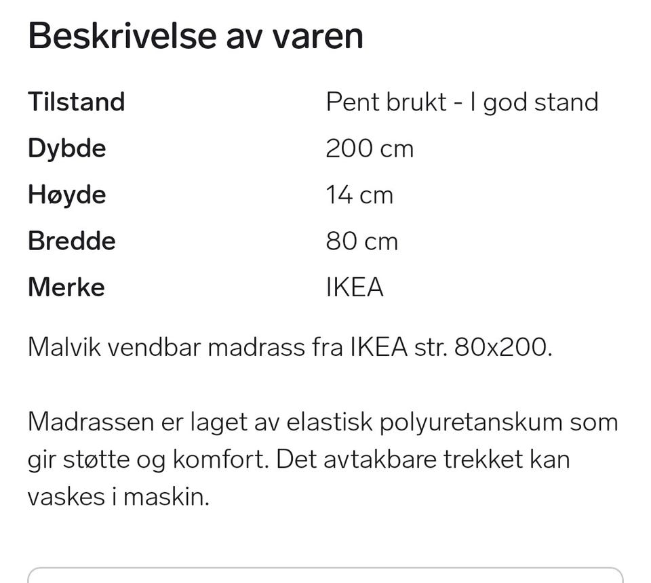Click the outlined card at the bottom
Image resolution: width=651 pixels, height=583 pixels.
click(325, 575)
